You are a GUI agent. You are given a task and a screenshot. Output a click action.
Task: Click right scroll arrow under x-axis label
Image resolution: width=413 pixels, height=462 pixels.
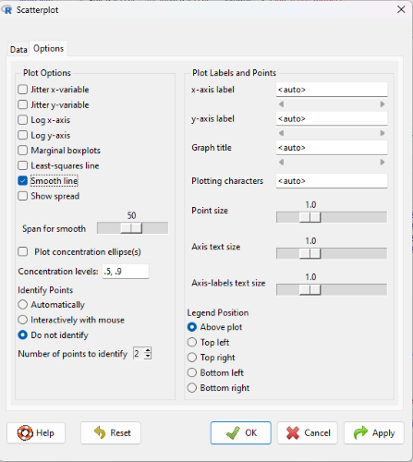tap(383, 104)
